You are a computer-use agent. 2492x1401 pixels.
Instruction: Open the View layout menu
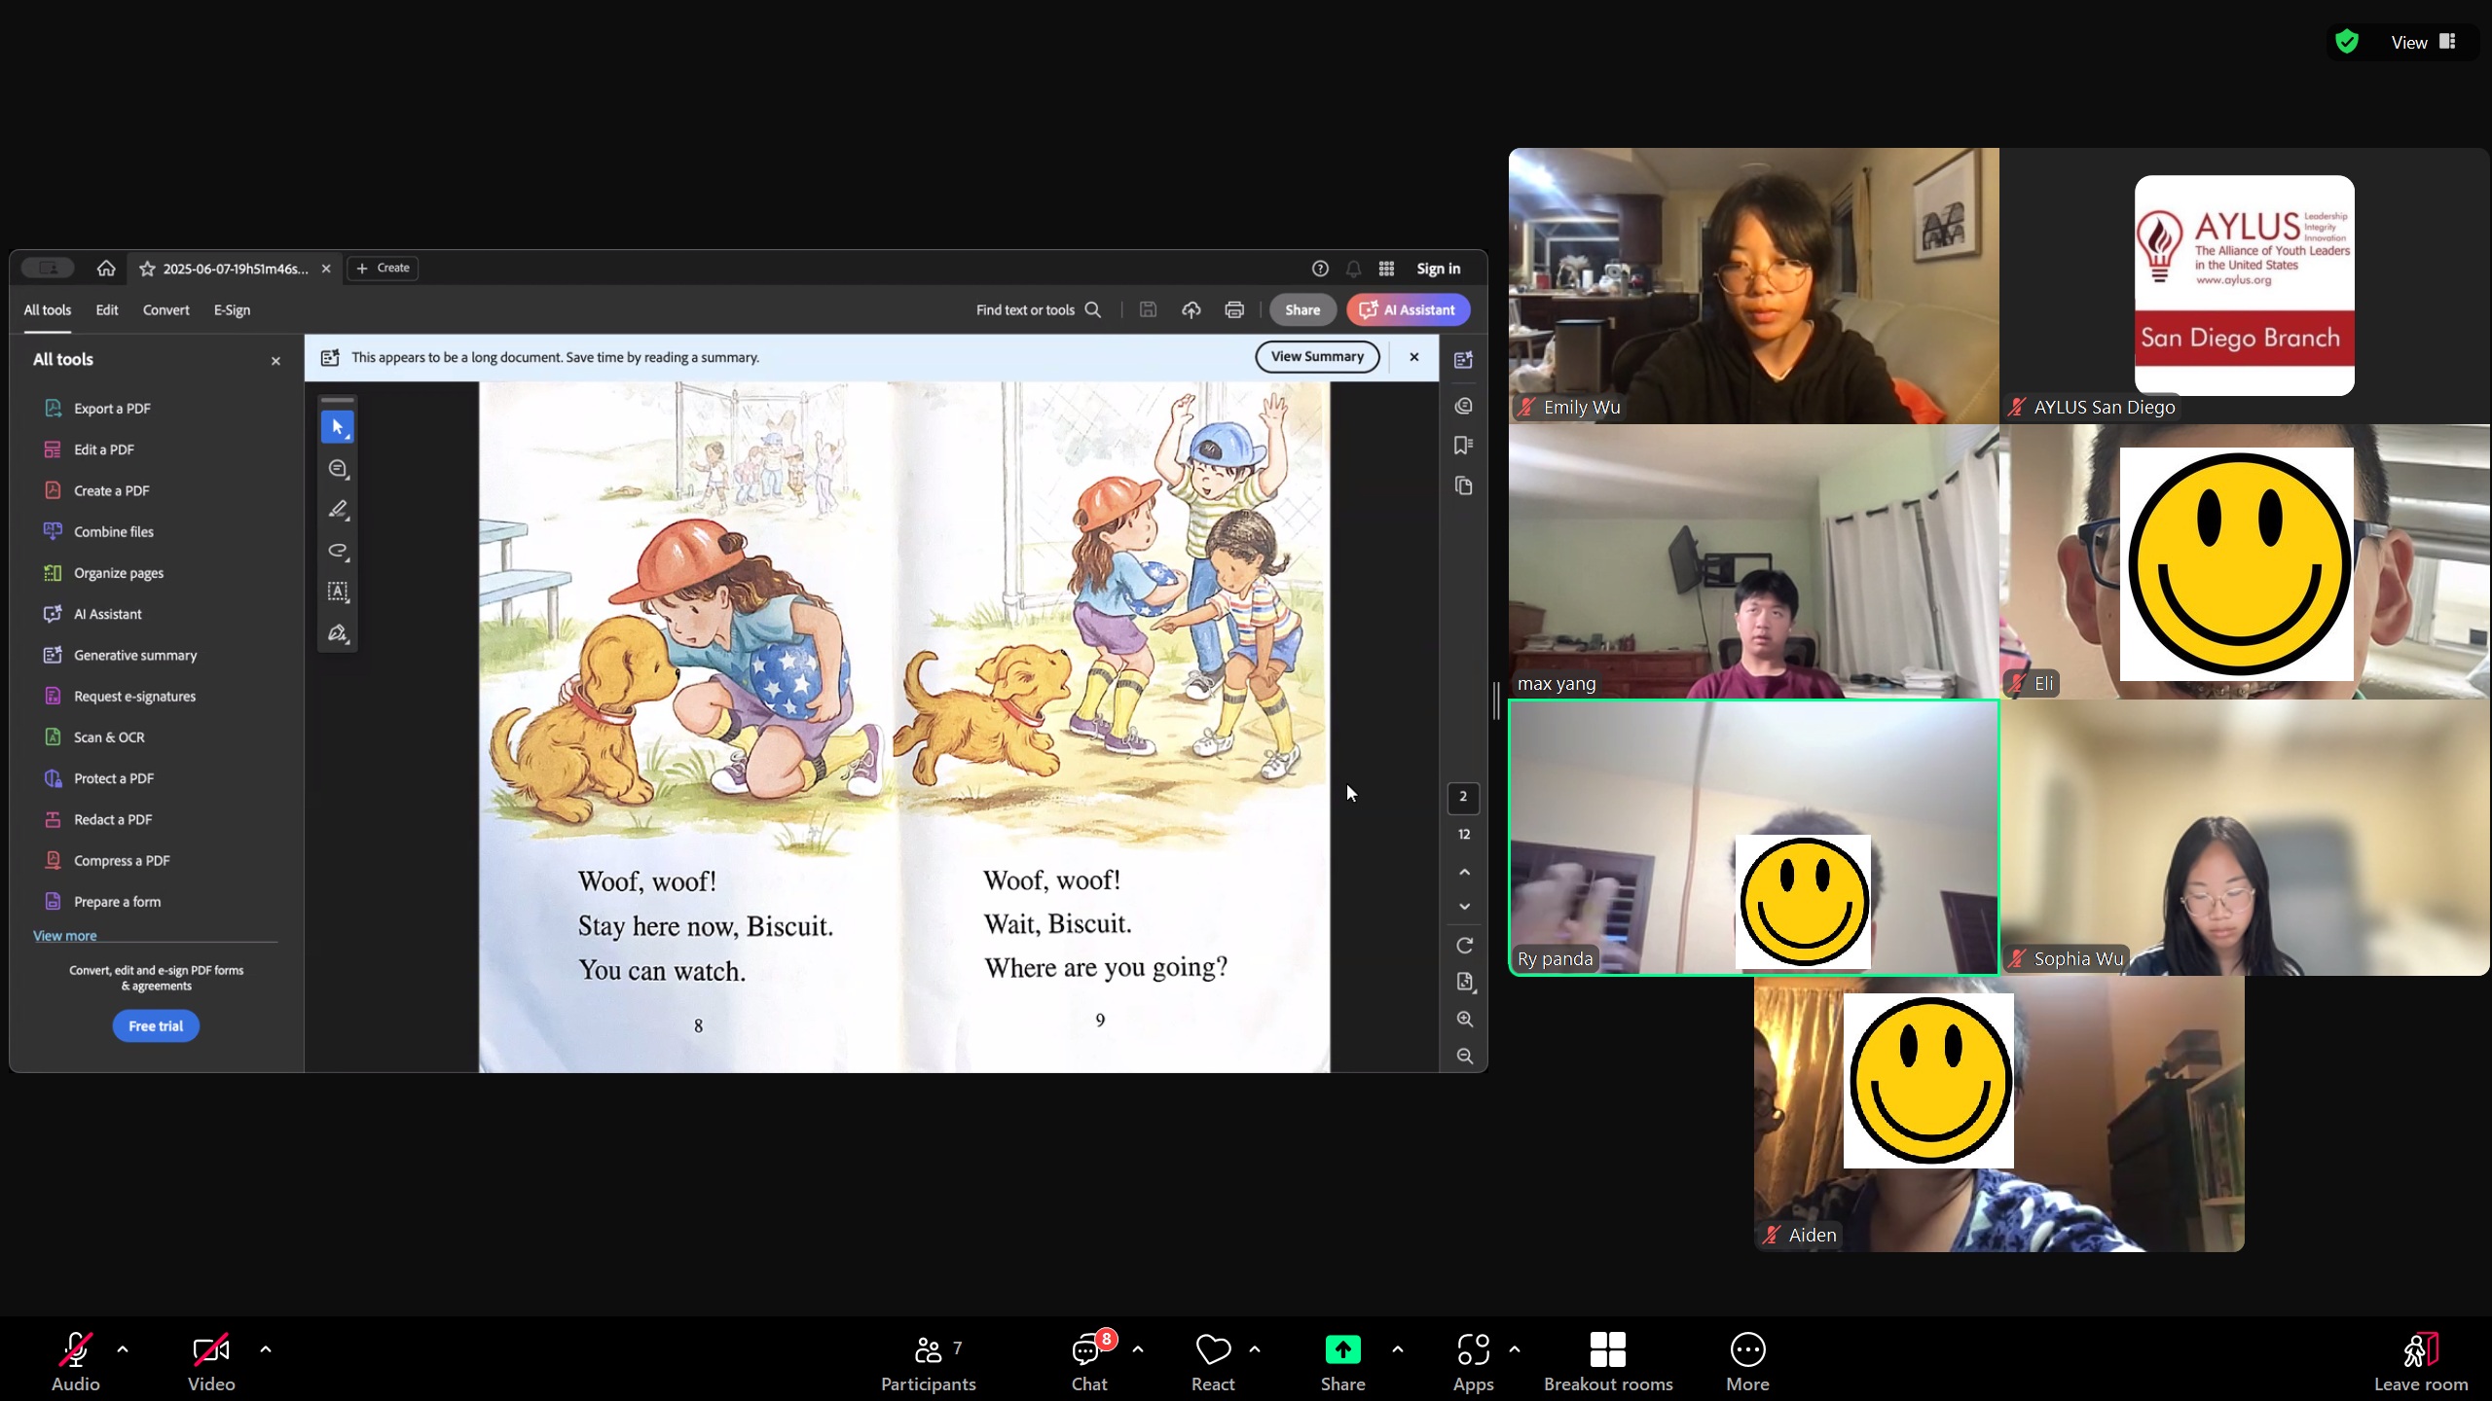click(2423, 42)
